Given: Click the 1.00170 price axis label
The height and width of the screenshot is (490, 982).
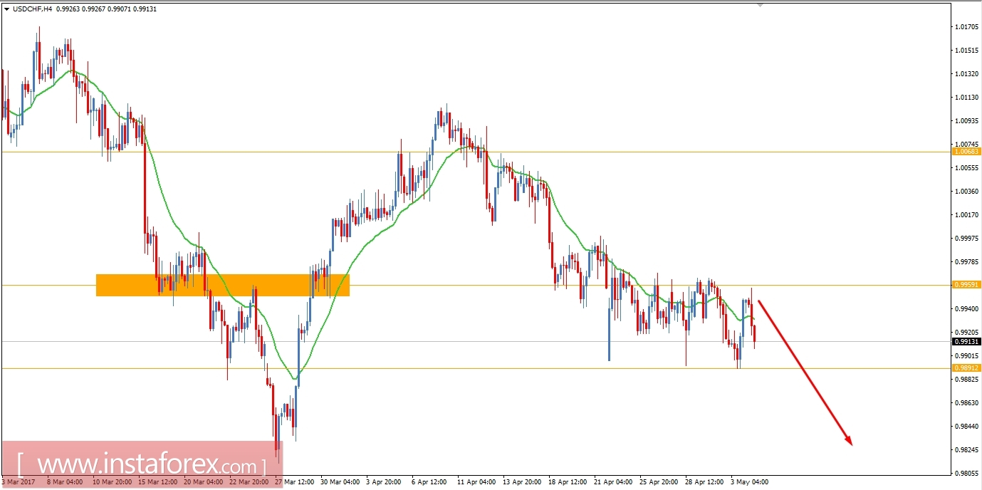Looking at the screenshot, I should pyautogui.click(x=967, y=215).
